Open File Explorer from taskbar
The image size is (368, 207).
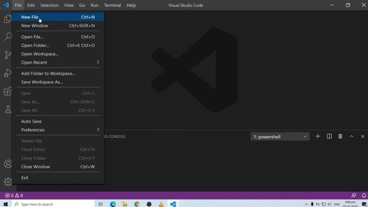click(125, 204)
